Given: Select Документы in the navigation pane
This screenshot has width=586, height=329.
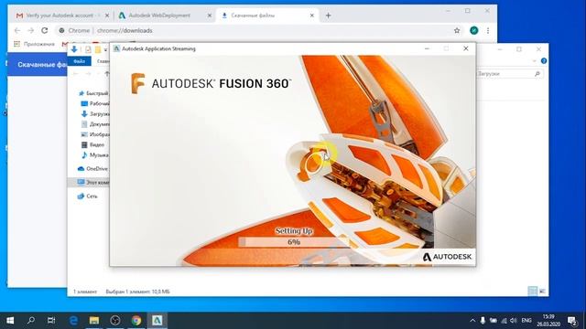Looking at the screenshot, I should tap(95, 124).
